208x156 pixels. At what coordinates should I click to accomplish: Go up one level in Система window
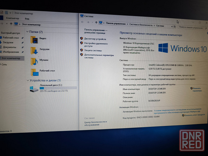coord(96,22)
